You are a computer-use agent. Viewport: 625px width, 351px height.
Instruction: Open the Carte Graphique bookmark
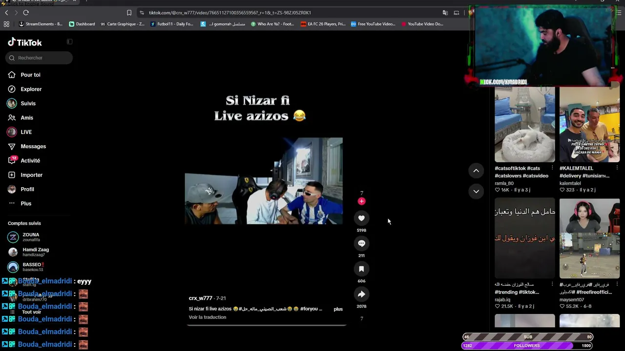(x=122, y=24)
